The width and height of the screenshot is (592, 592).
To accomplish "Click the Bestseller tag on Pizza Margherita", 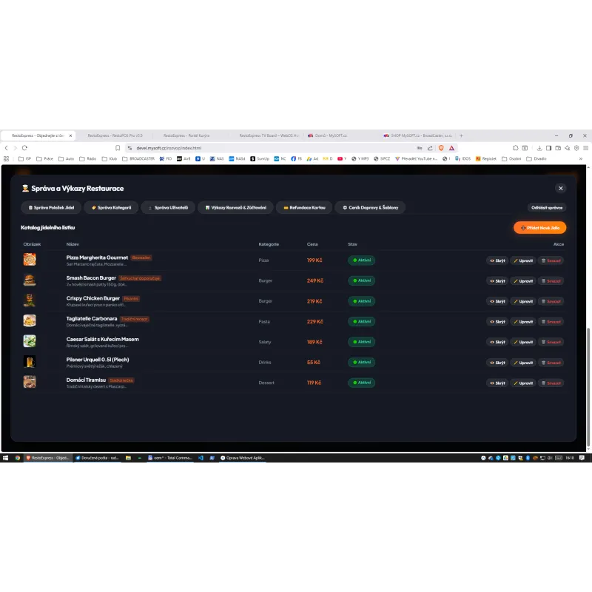I will click(141, 258).
